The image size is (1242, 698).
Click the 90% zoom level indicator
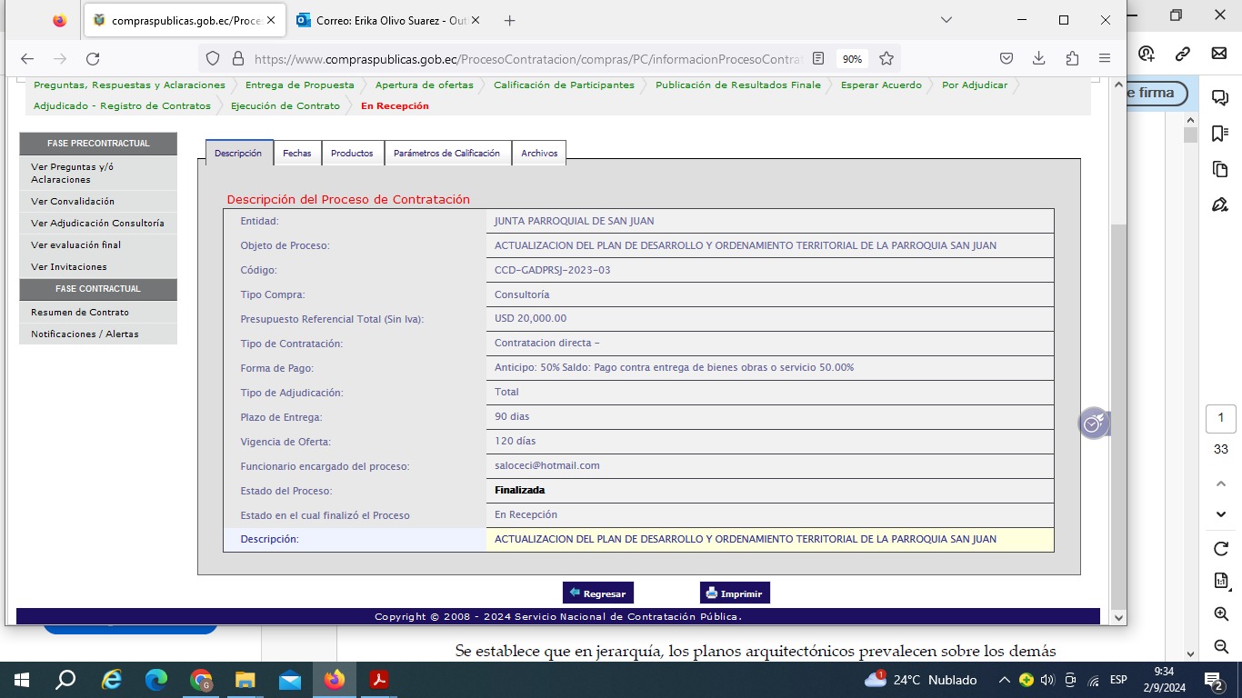coord(852,59)
